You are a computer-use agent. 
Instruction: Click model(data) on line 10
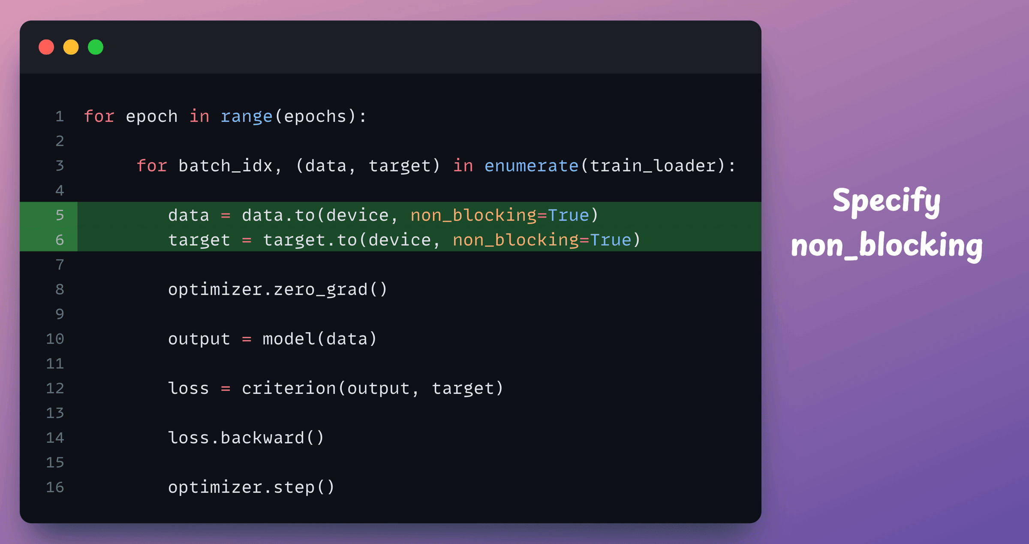(320, 339)
